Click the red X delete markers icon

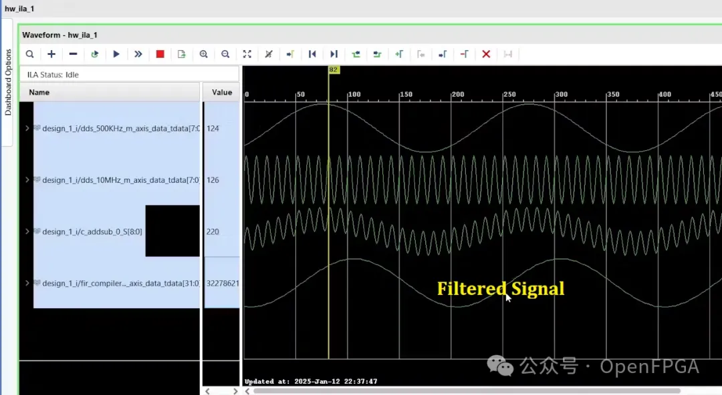pos(486,54)
